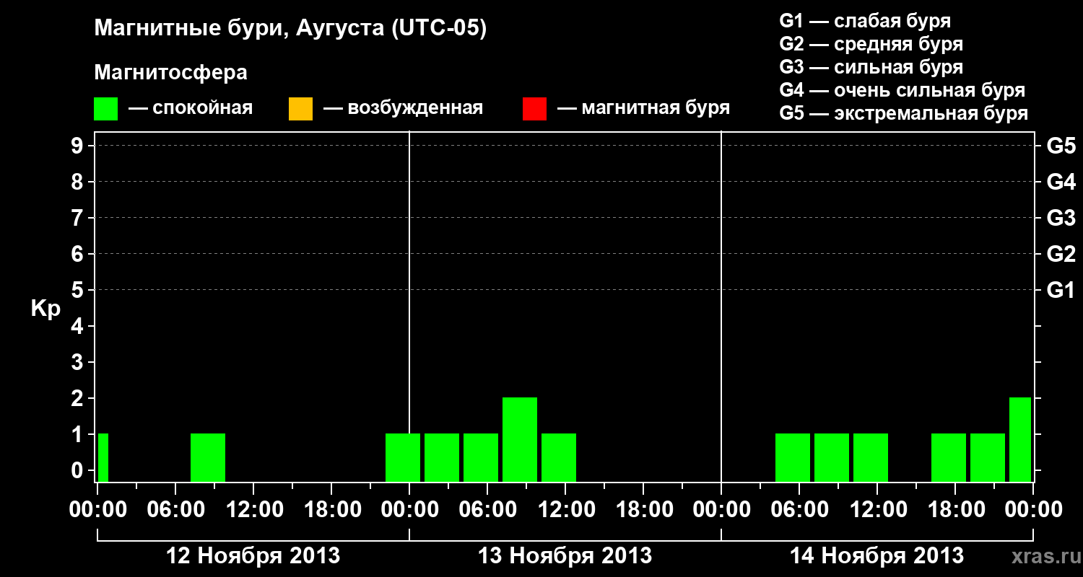Click the legend text '— возбужденная'
Viewport: 1083px width, 577px height.
pos(404,108)
